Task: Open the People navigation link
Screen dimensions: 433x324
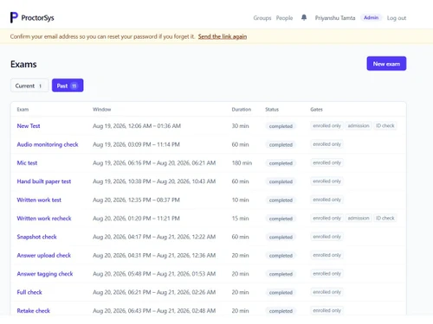Action: point(284,18)
